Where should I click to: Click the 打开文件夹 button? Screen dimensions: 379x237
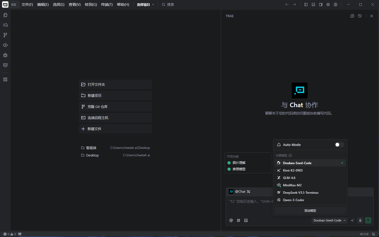click(x=115, y=84)
